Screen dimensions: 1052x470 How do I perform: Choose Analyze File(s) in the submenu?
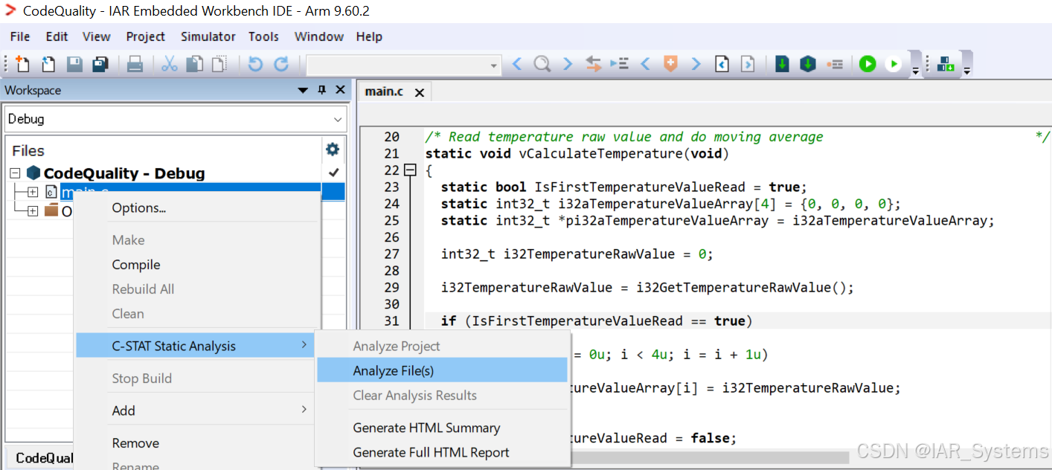coord(442,370)
